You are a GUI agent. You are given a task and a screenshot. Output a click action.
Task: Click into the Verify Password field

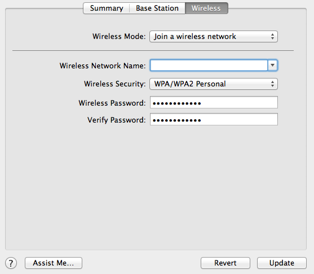(214, 119)
